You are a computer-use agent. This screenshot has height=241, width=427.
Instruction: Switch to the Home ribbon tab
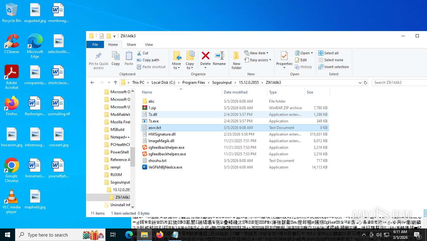tap(113, 45)
